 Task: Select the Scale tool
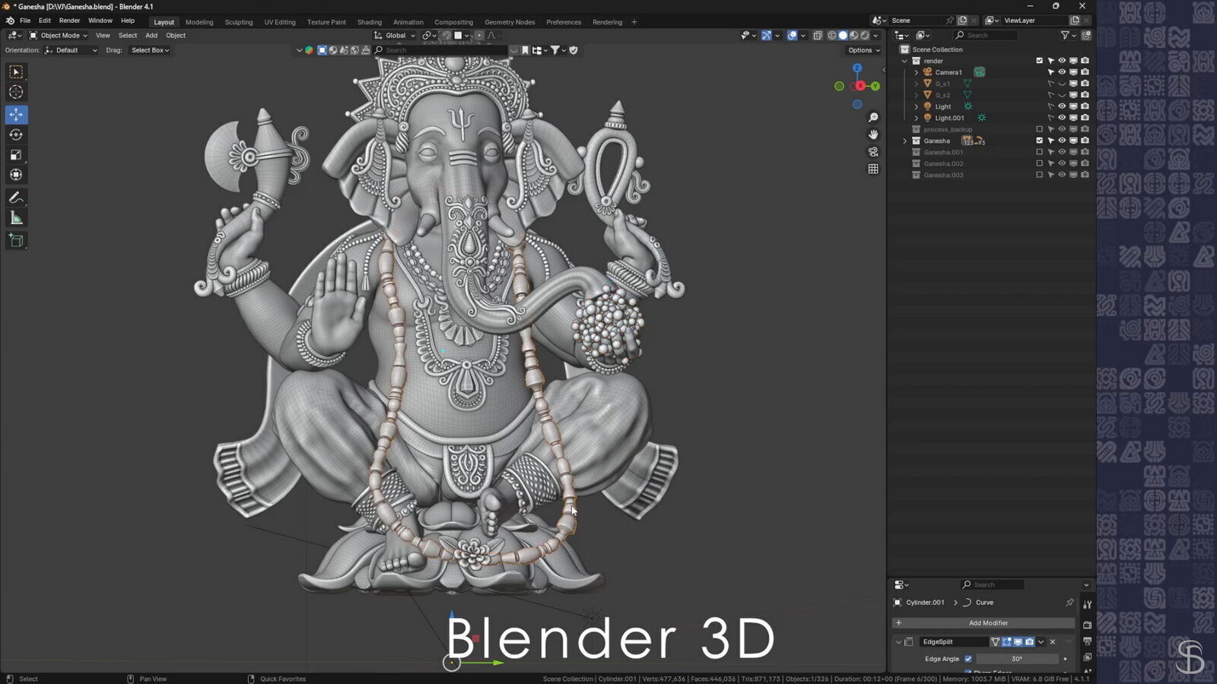[x=16, y=154]
